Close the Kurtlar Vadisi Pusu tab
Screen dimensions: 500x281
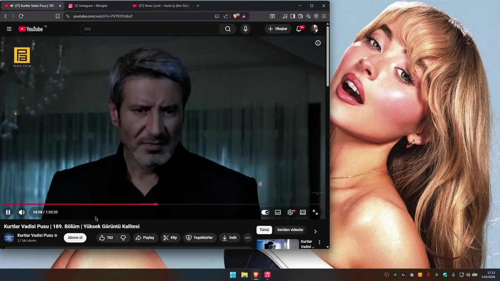[x=60, y=6]
